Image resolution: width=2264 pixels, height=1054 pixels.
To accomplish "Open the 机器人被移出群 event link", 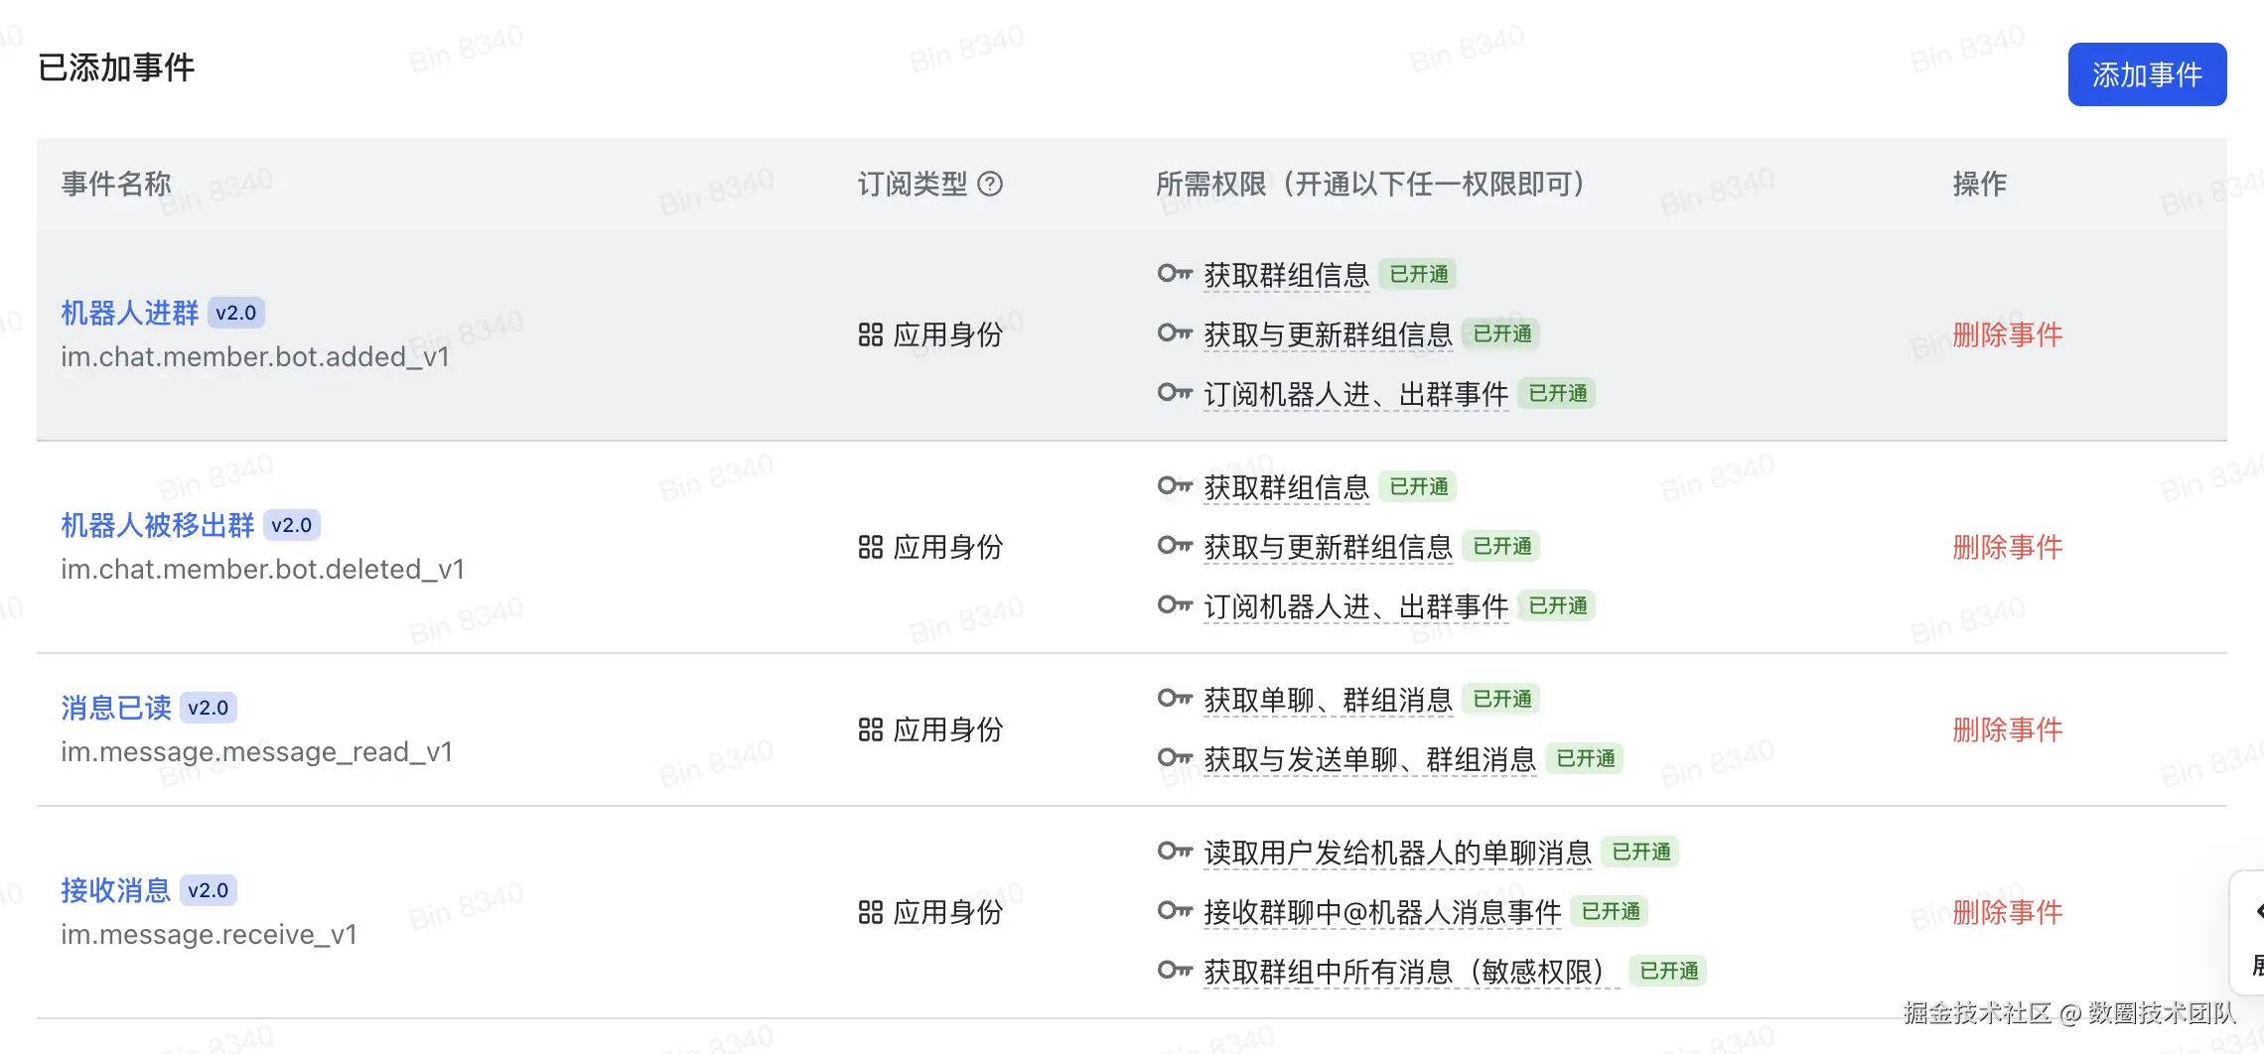I will (x=158, y=525).
